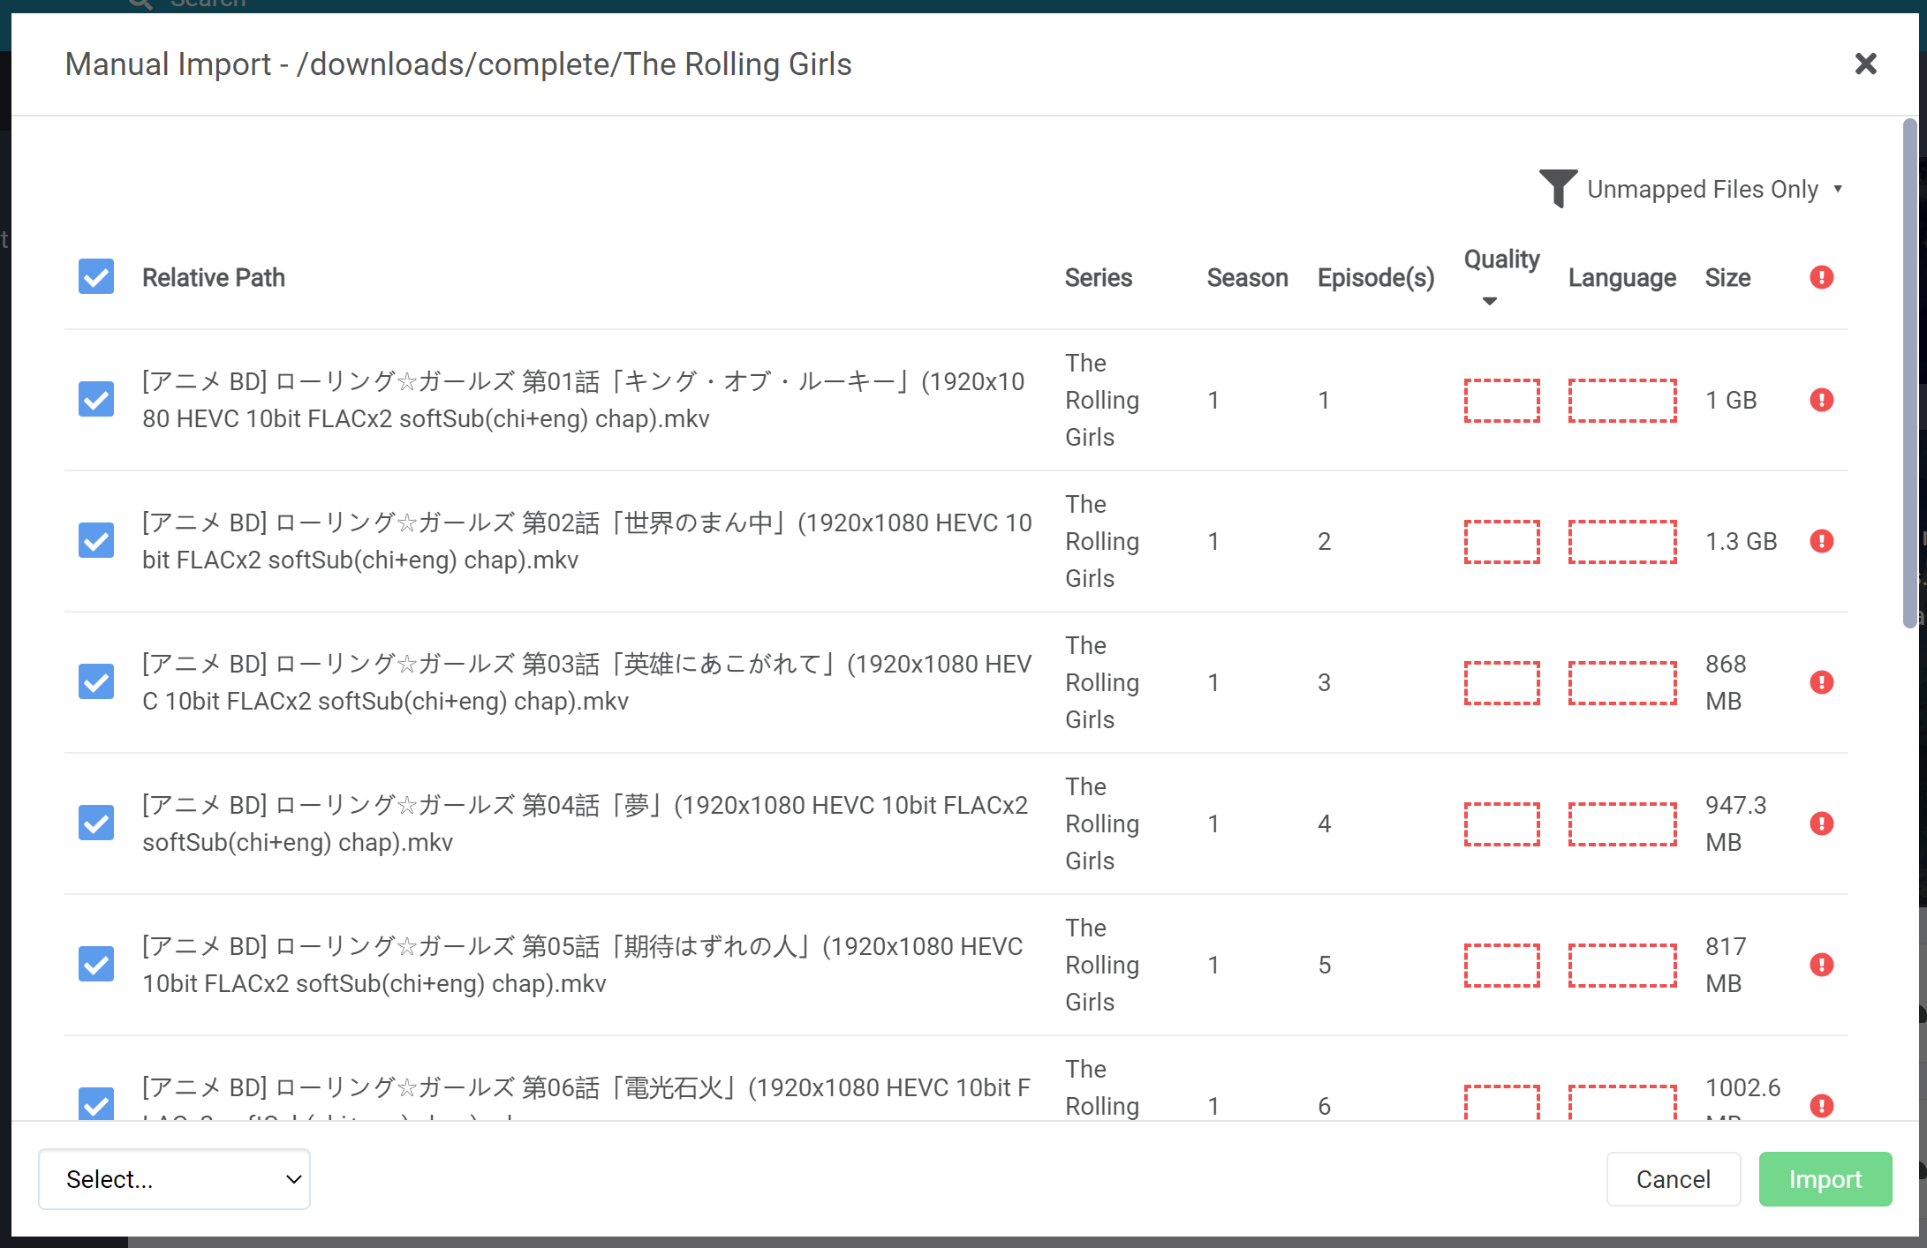Image resolution: width=1927 pixels, height=1248 pixels.
Task: Set language for episode 2 file
Action: pyautogui.click(x=1622, y=541)
